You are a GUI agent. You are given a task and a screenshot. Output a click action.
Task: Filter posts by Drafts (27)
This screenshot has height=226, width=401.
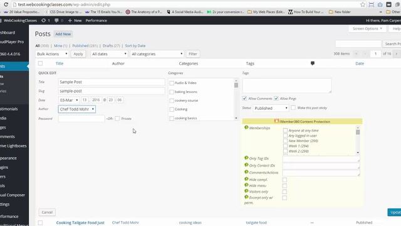coord(112,46)
